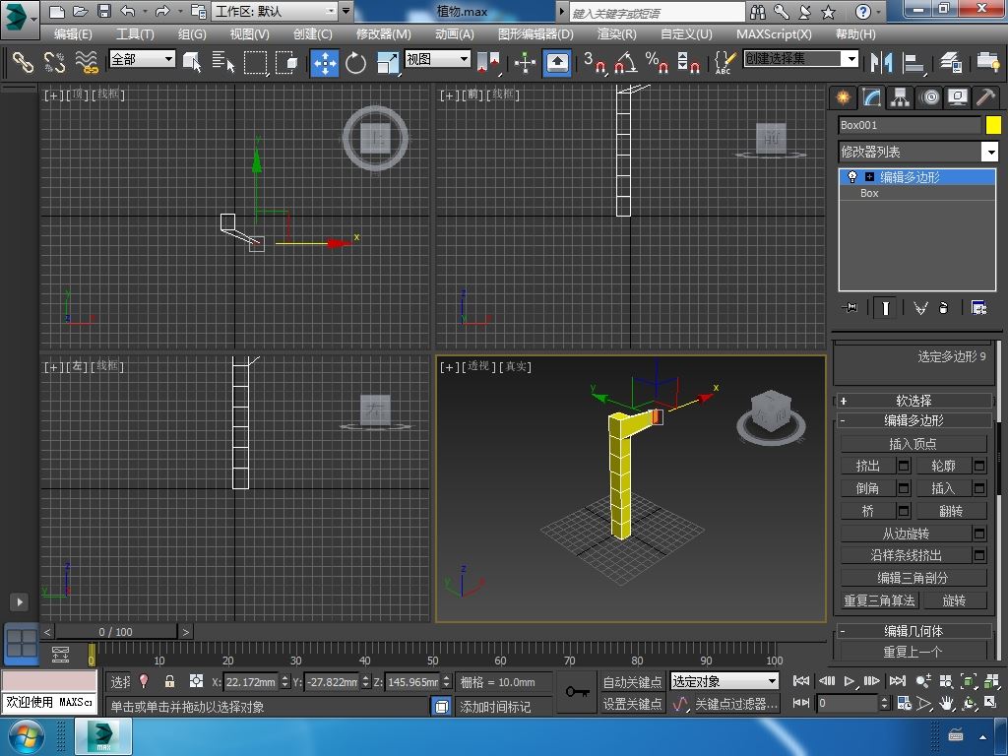Screen dimensions: 1008x756
Task: Toggle 自动关键点 auto key mode
Action: coord(632,681)
